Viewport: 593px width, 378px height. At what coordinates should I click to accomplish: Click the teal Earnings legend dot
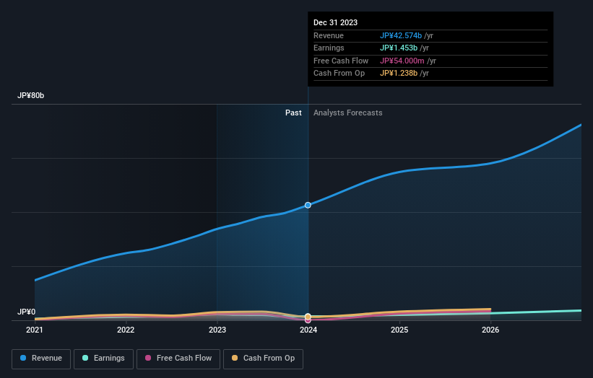click(x=85, y=358)
